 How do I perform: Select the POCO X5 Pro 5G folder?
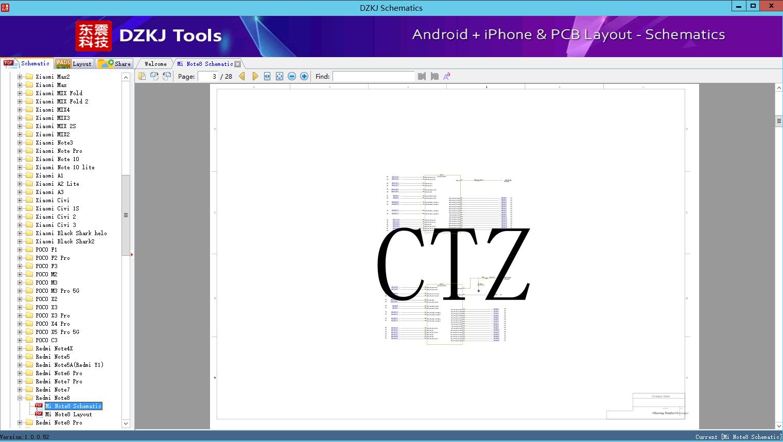click(57, 332)
